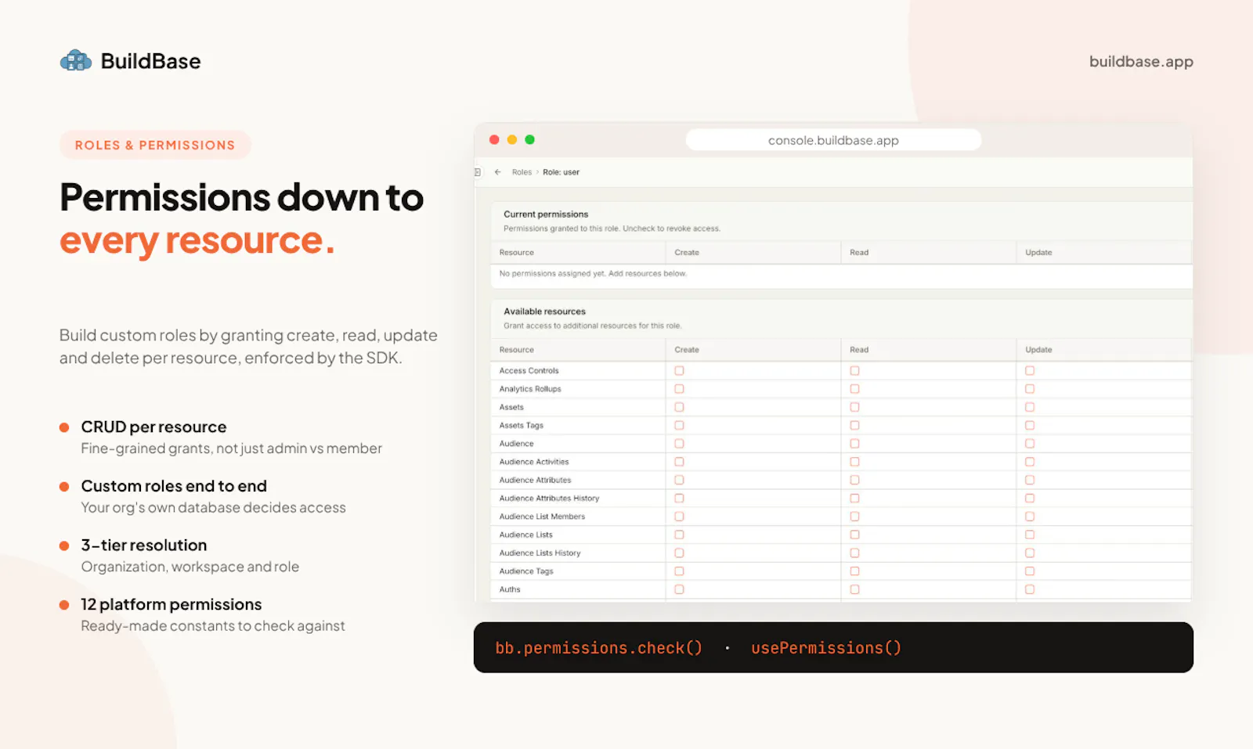The width and height of the screenshot is (1253, 749).
Task: Click the Audience Lists History resource name
Action: (540, 553)
